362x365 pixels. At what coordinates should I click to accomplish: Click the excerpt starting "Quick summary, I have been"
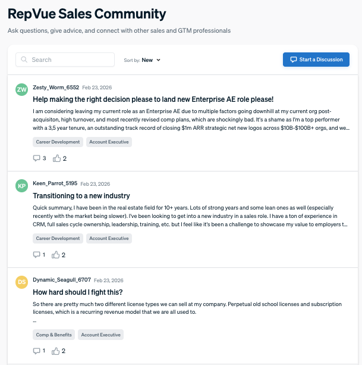point(190,216)
